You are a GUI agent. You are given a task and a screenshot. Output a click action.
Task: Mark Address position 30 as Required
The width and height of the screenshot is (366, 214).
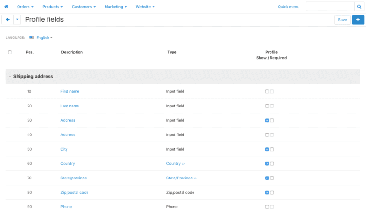pos(272,120)
